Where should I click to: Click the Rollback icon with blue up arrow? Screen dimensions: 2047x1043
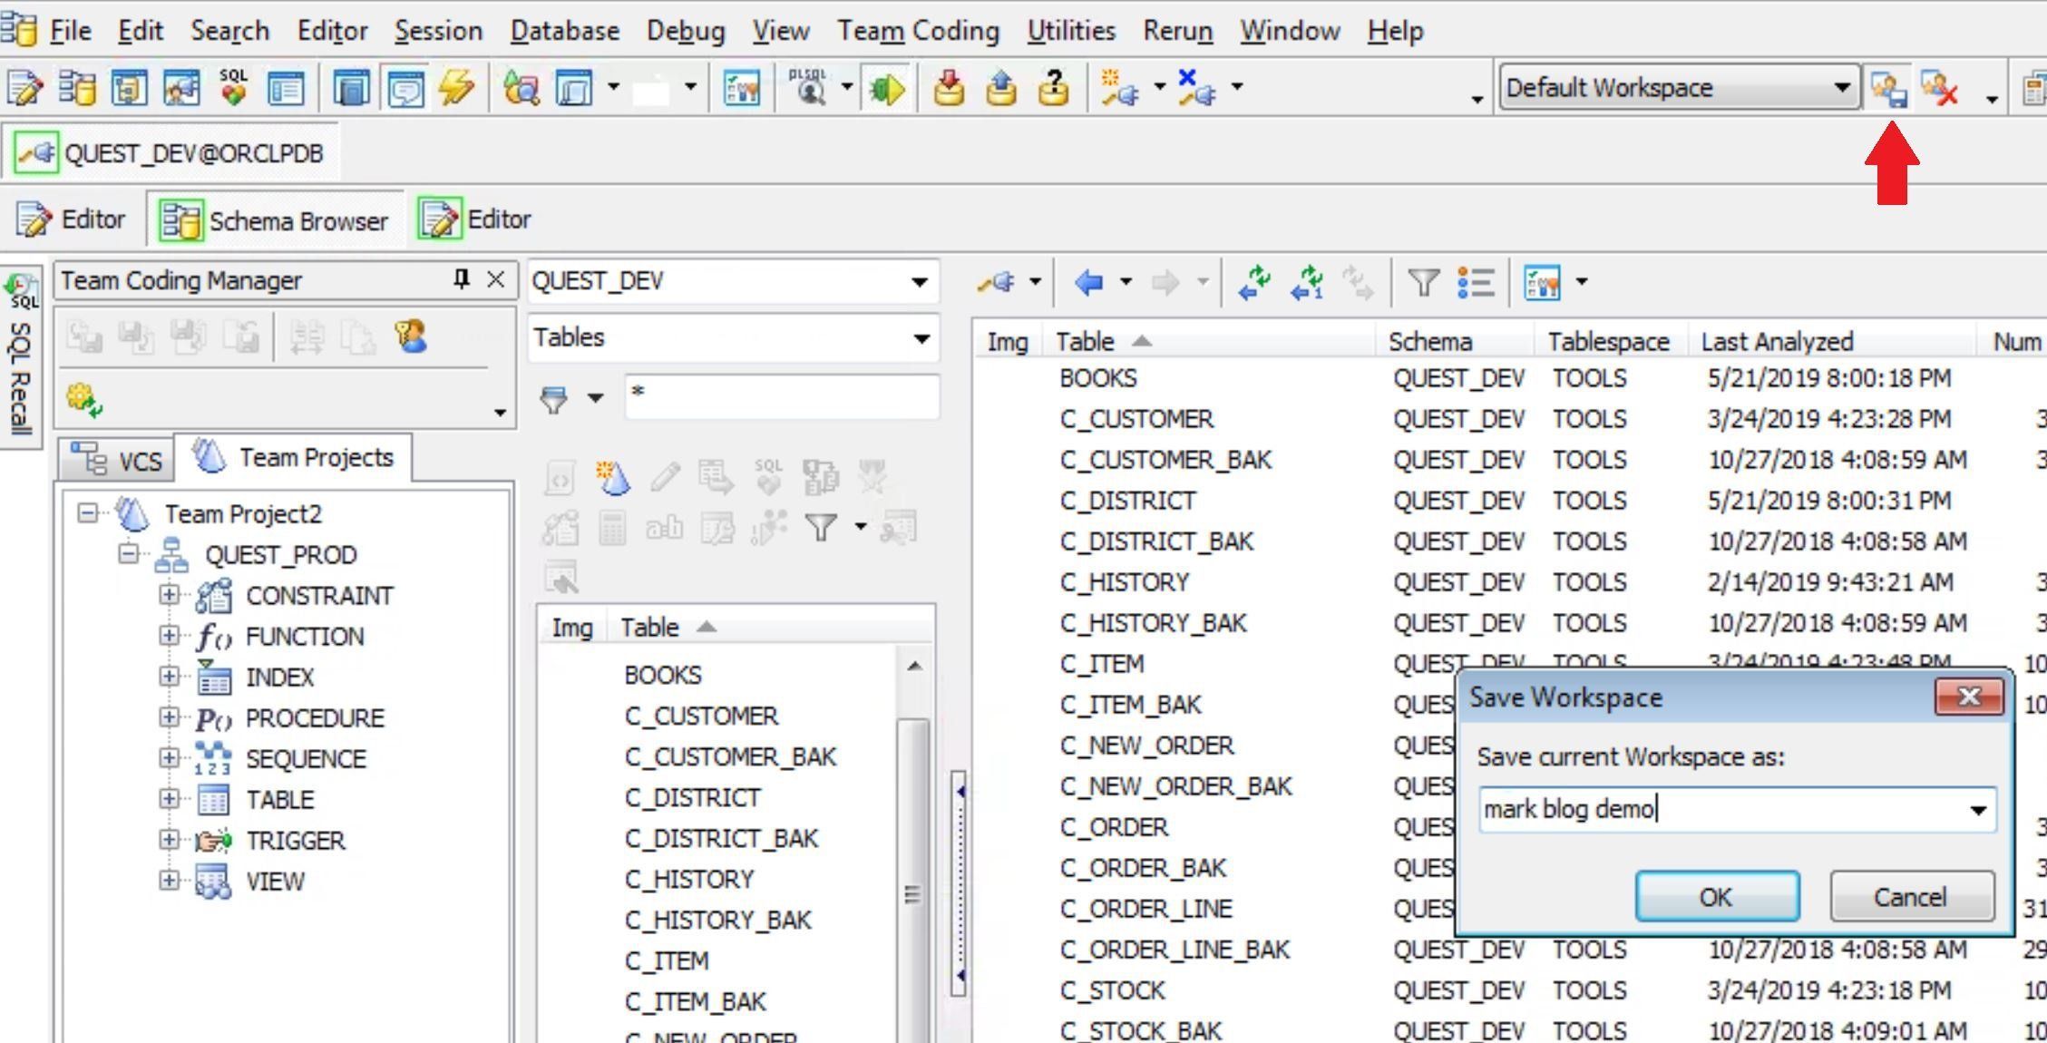(x=1000, y=88)
